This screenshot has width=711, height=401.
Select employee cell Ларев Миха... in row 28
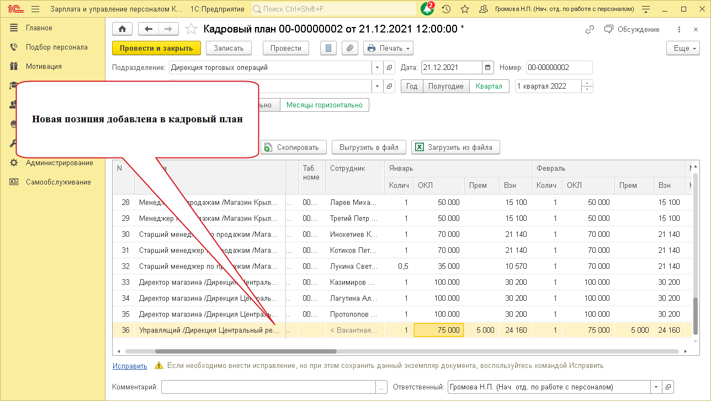pos(355,203)
